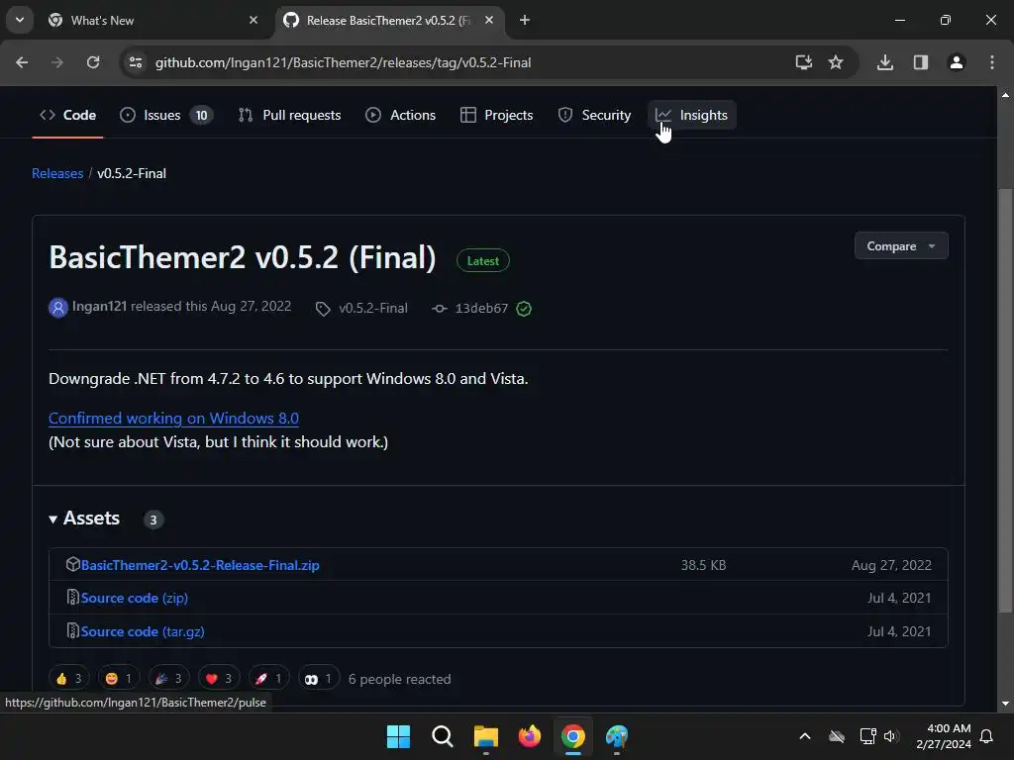
Task: Click the browser Forward arrow
Action: (x=57, y=62)
